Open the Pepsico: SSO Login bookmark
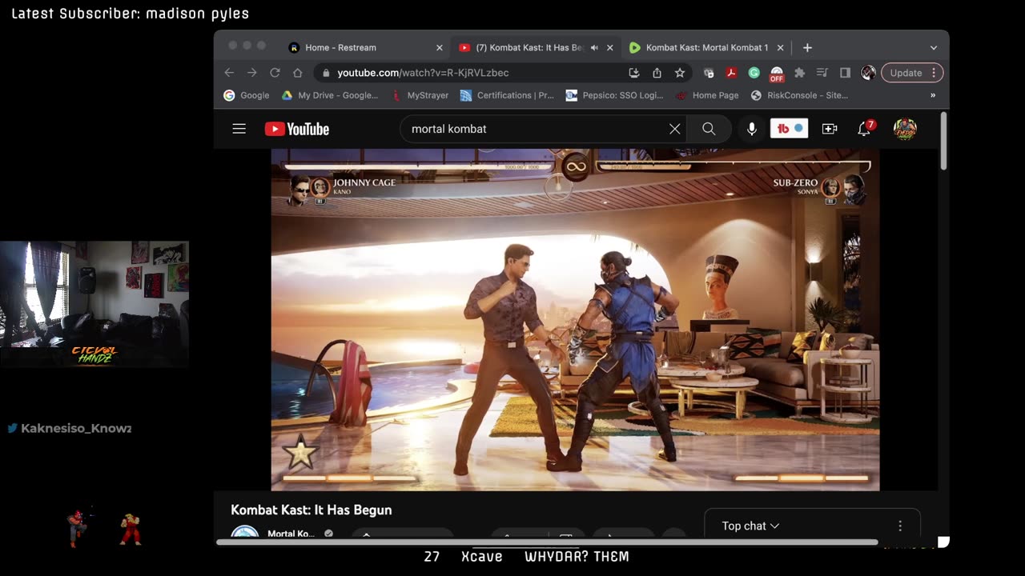The width and height of the screenshot is (1025, 576). (x=614, y=95)
